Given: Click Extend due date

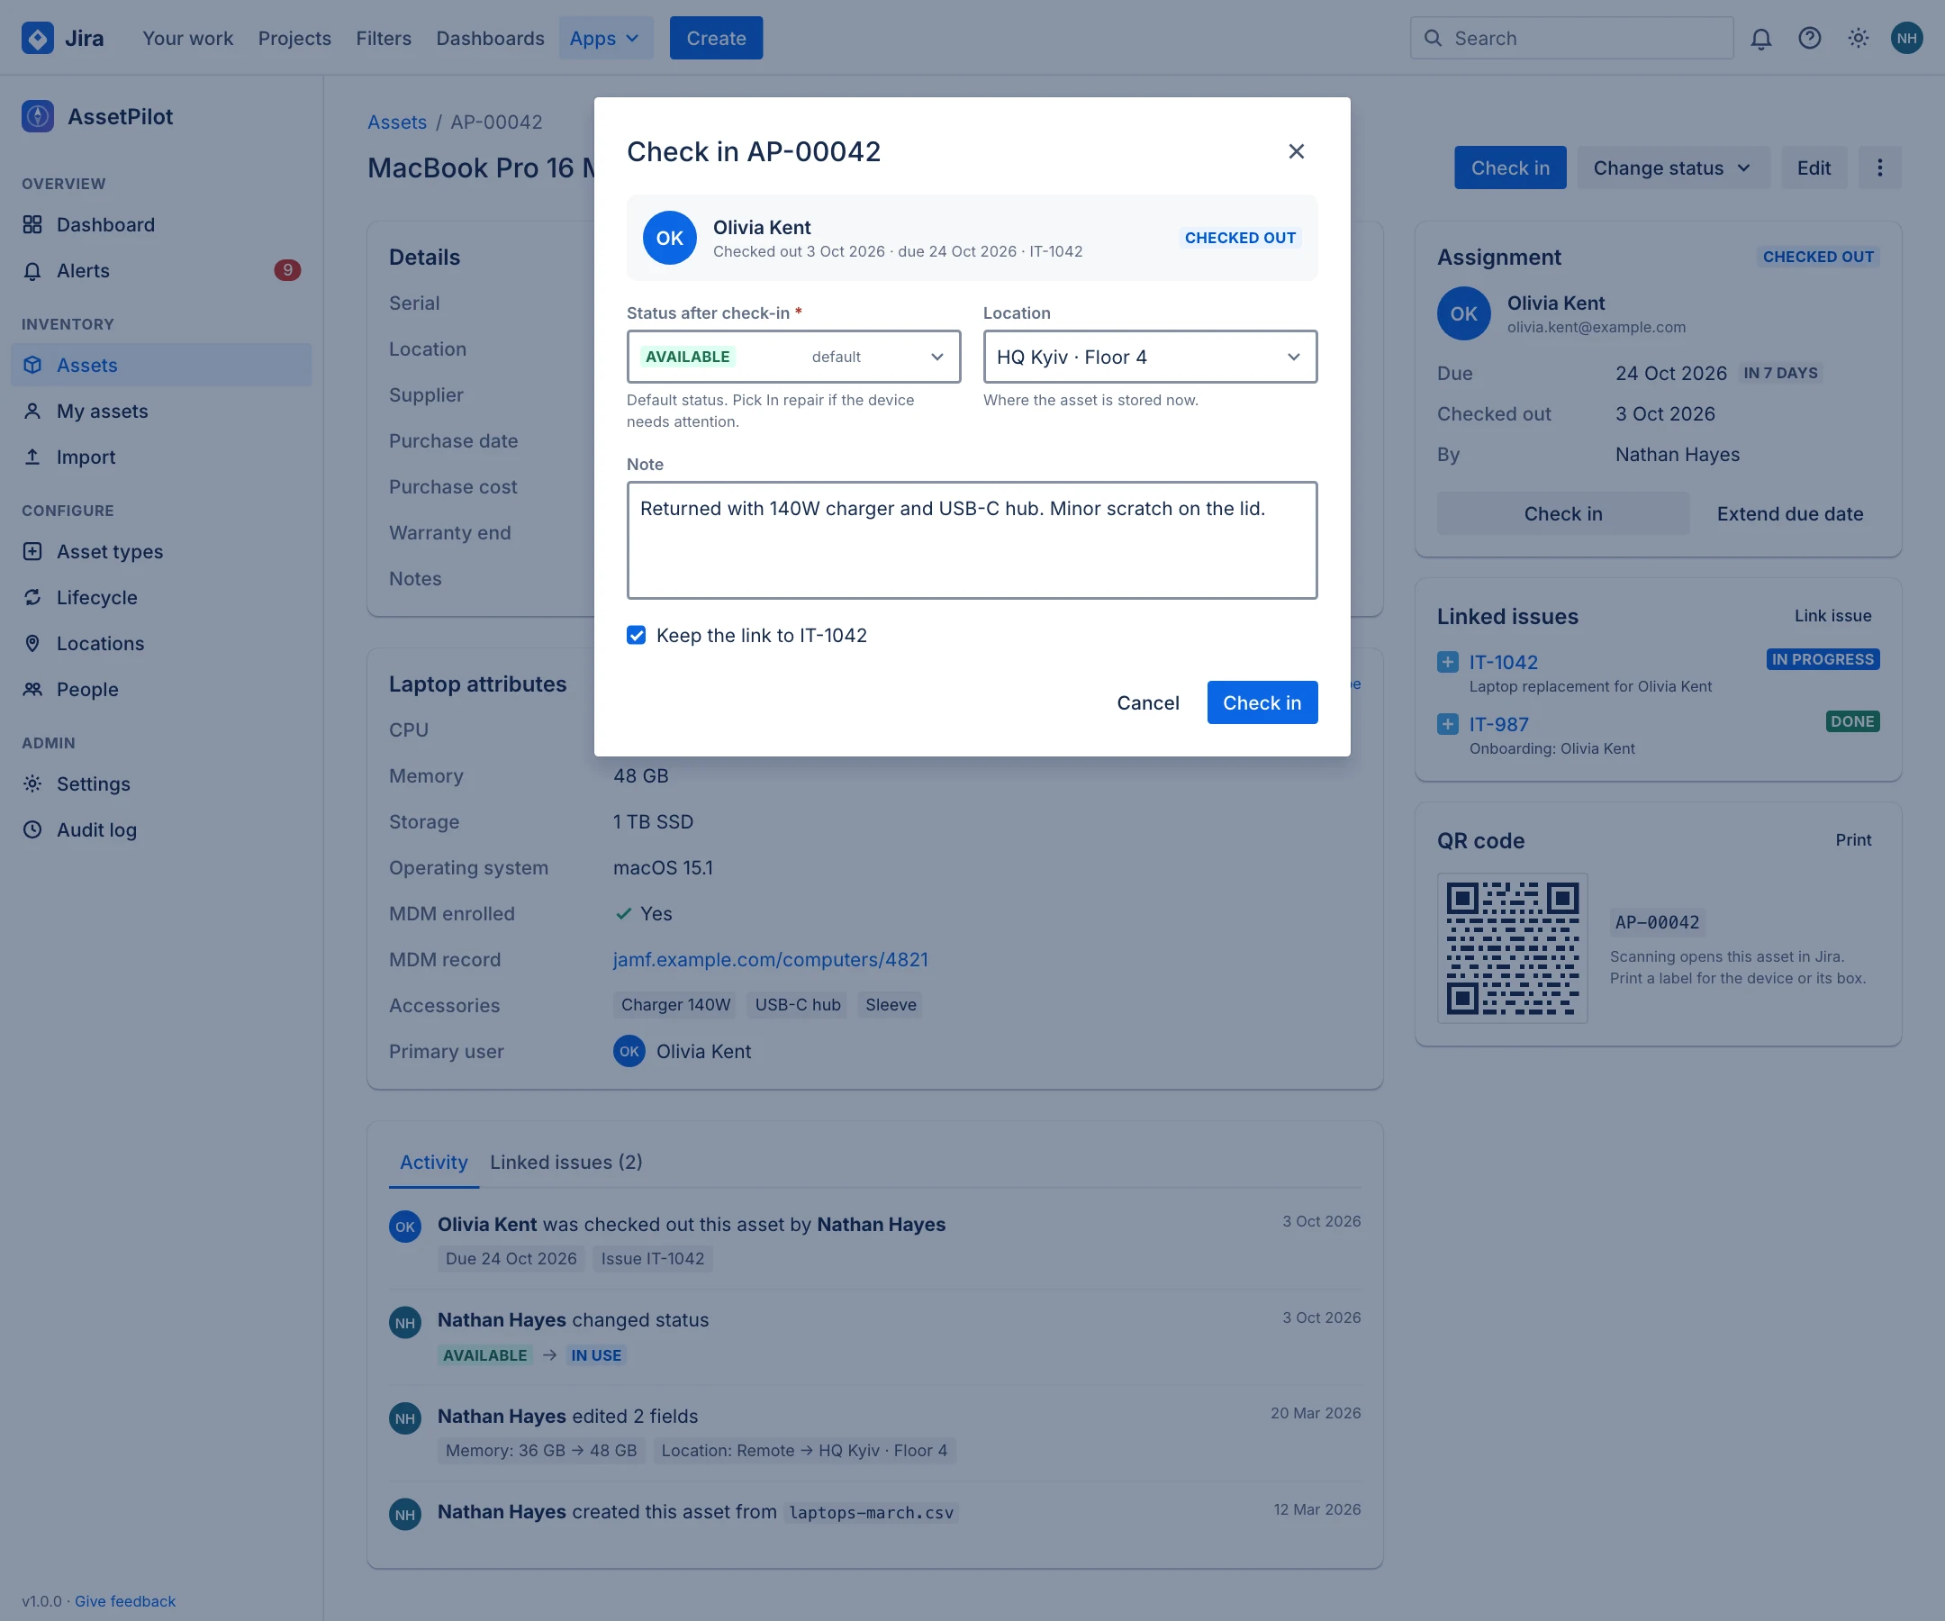Looking at the screenshot, I should (x=1789, y=514).
